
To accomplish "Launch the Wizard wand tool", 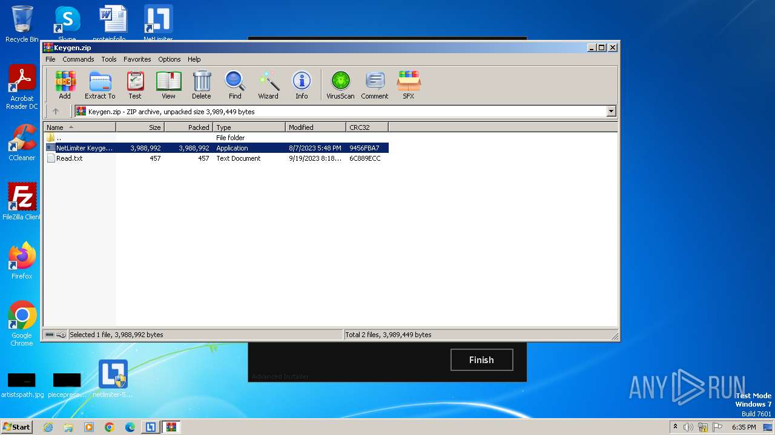I will tap(268, 85).
